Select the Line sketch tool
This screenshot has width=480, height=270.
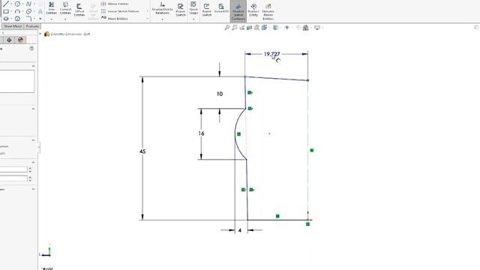click(x=6, y=4)
